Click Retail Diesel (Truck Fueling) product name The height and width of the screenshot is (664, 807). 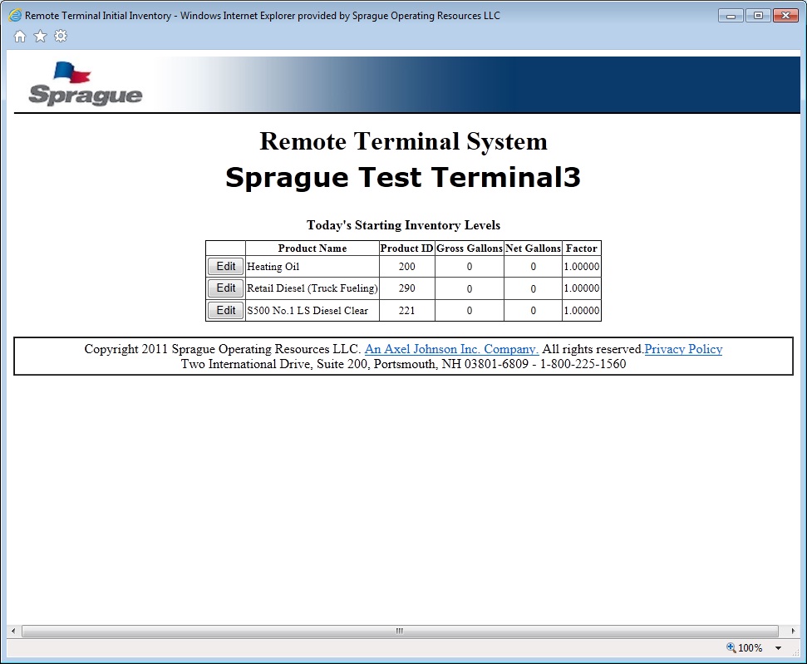pos(312,288)
